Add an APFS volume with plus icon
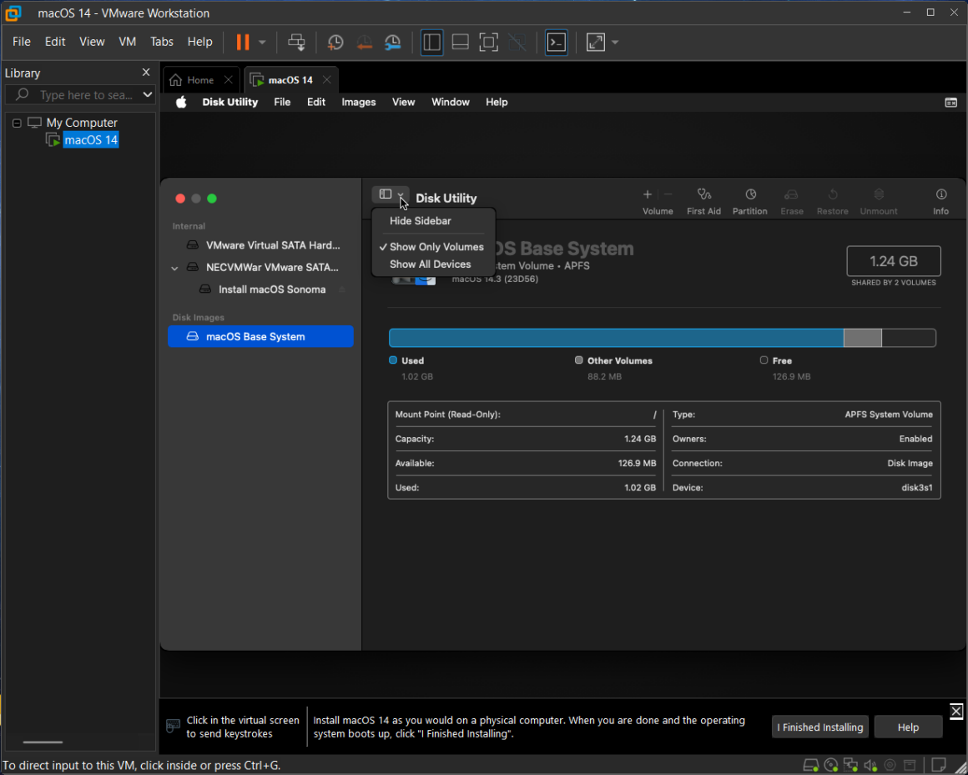 [x=647, y=194]
